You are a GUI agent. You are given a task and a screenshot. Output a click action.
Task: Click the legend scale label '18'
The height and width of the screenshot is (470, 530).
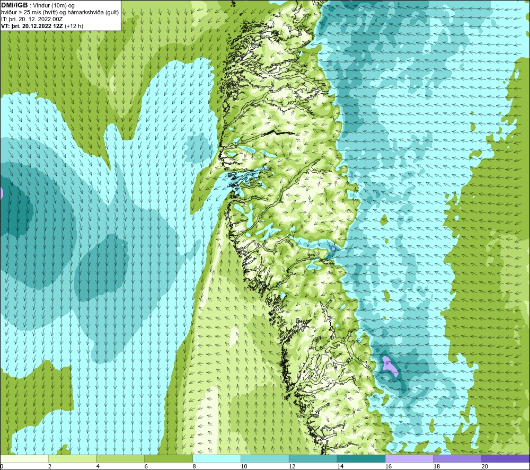[x=436, y=467]
